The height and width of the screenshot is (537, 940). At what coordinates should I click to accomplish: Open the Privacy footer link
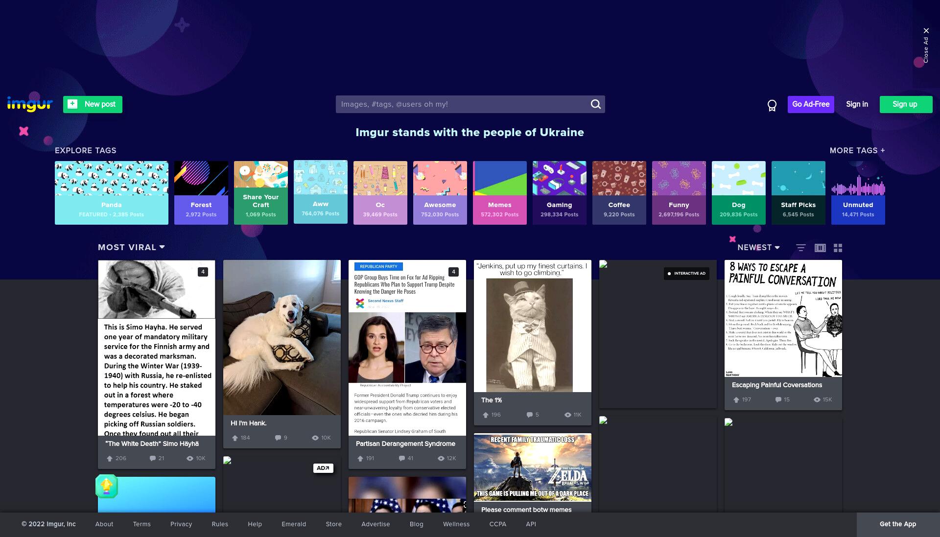pos(181,524)
